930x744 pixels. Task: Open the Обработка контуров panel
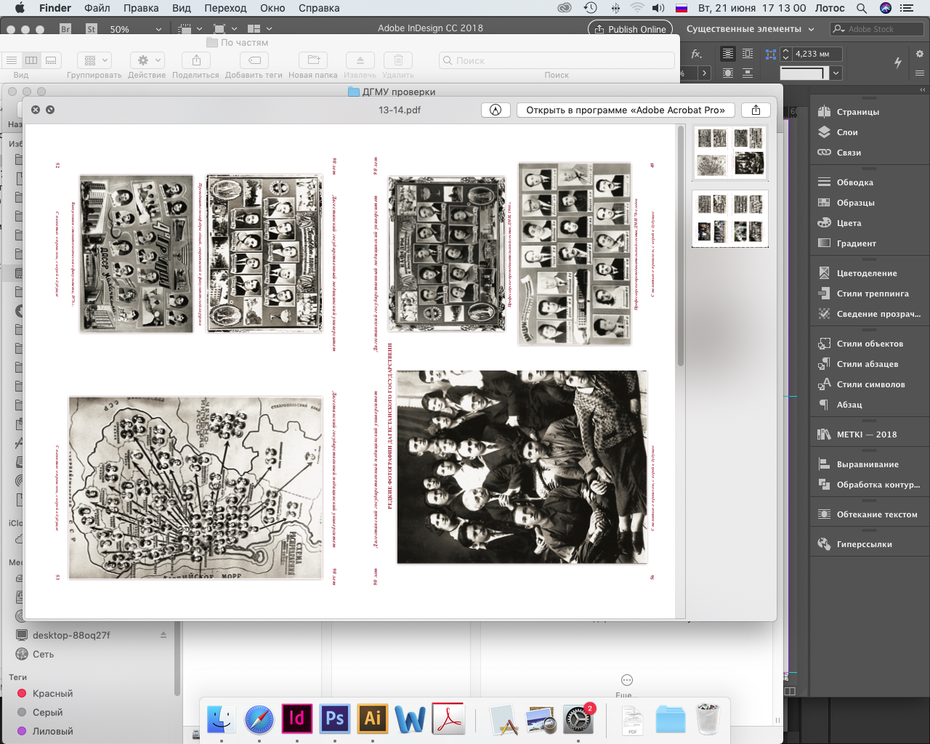click(868, 485)
